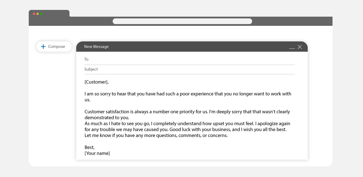Screen dimensions: 363x177
Task: Click the line starting "for any trouble we may"
Action: [x=185, y=130]
